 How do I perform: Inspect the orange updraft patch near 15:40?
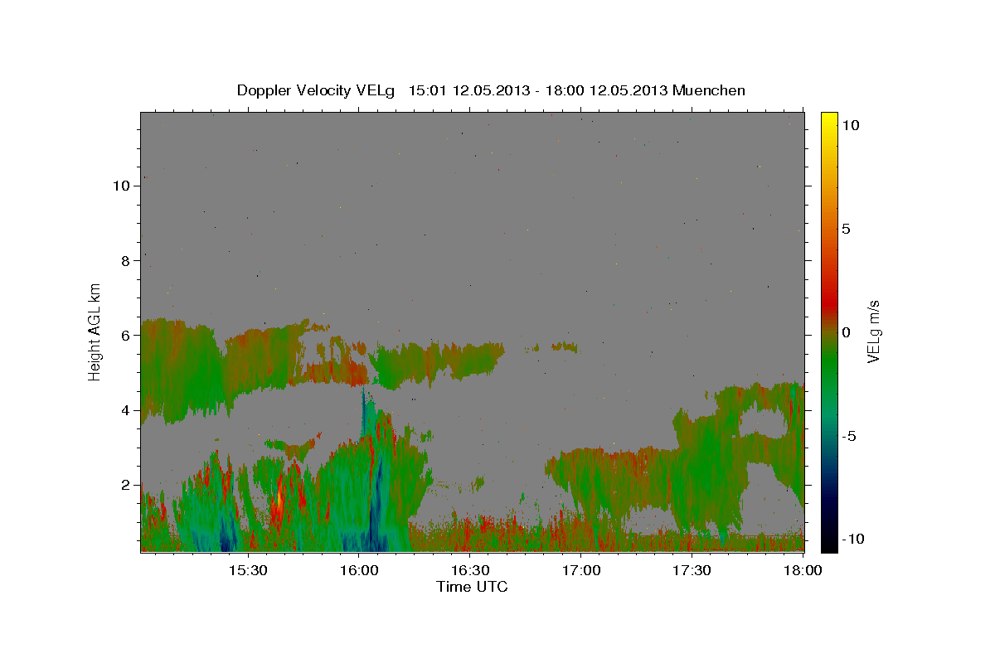279,500
